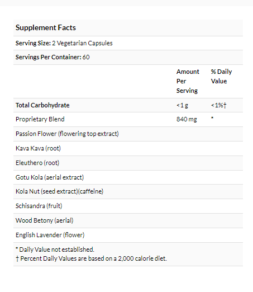Click the Gotu Kola (aerial extract) row
This screenshot has height=292, width=253.
click(x=128, y=177)
